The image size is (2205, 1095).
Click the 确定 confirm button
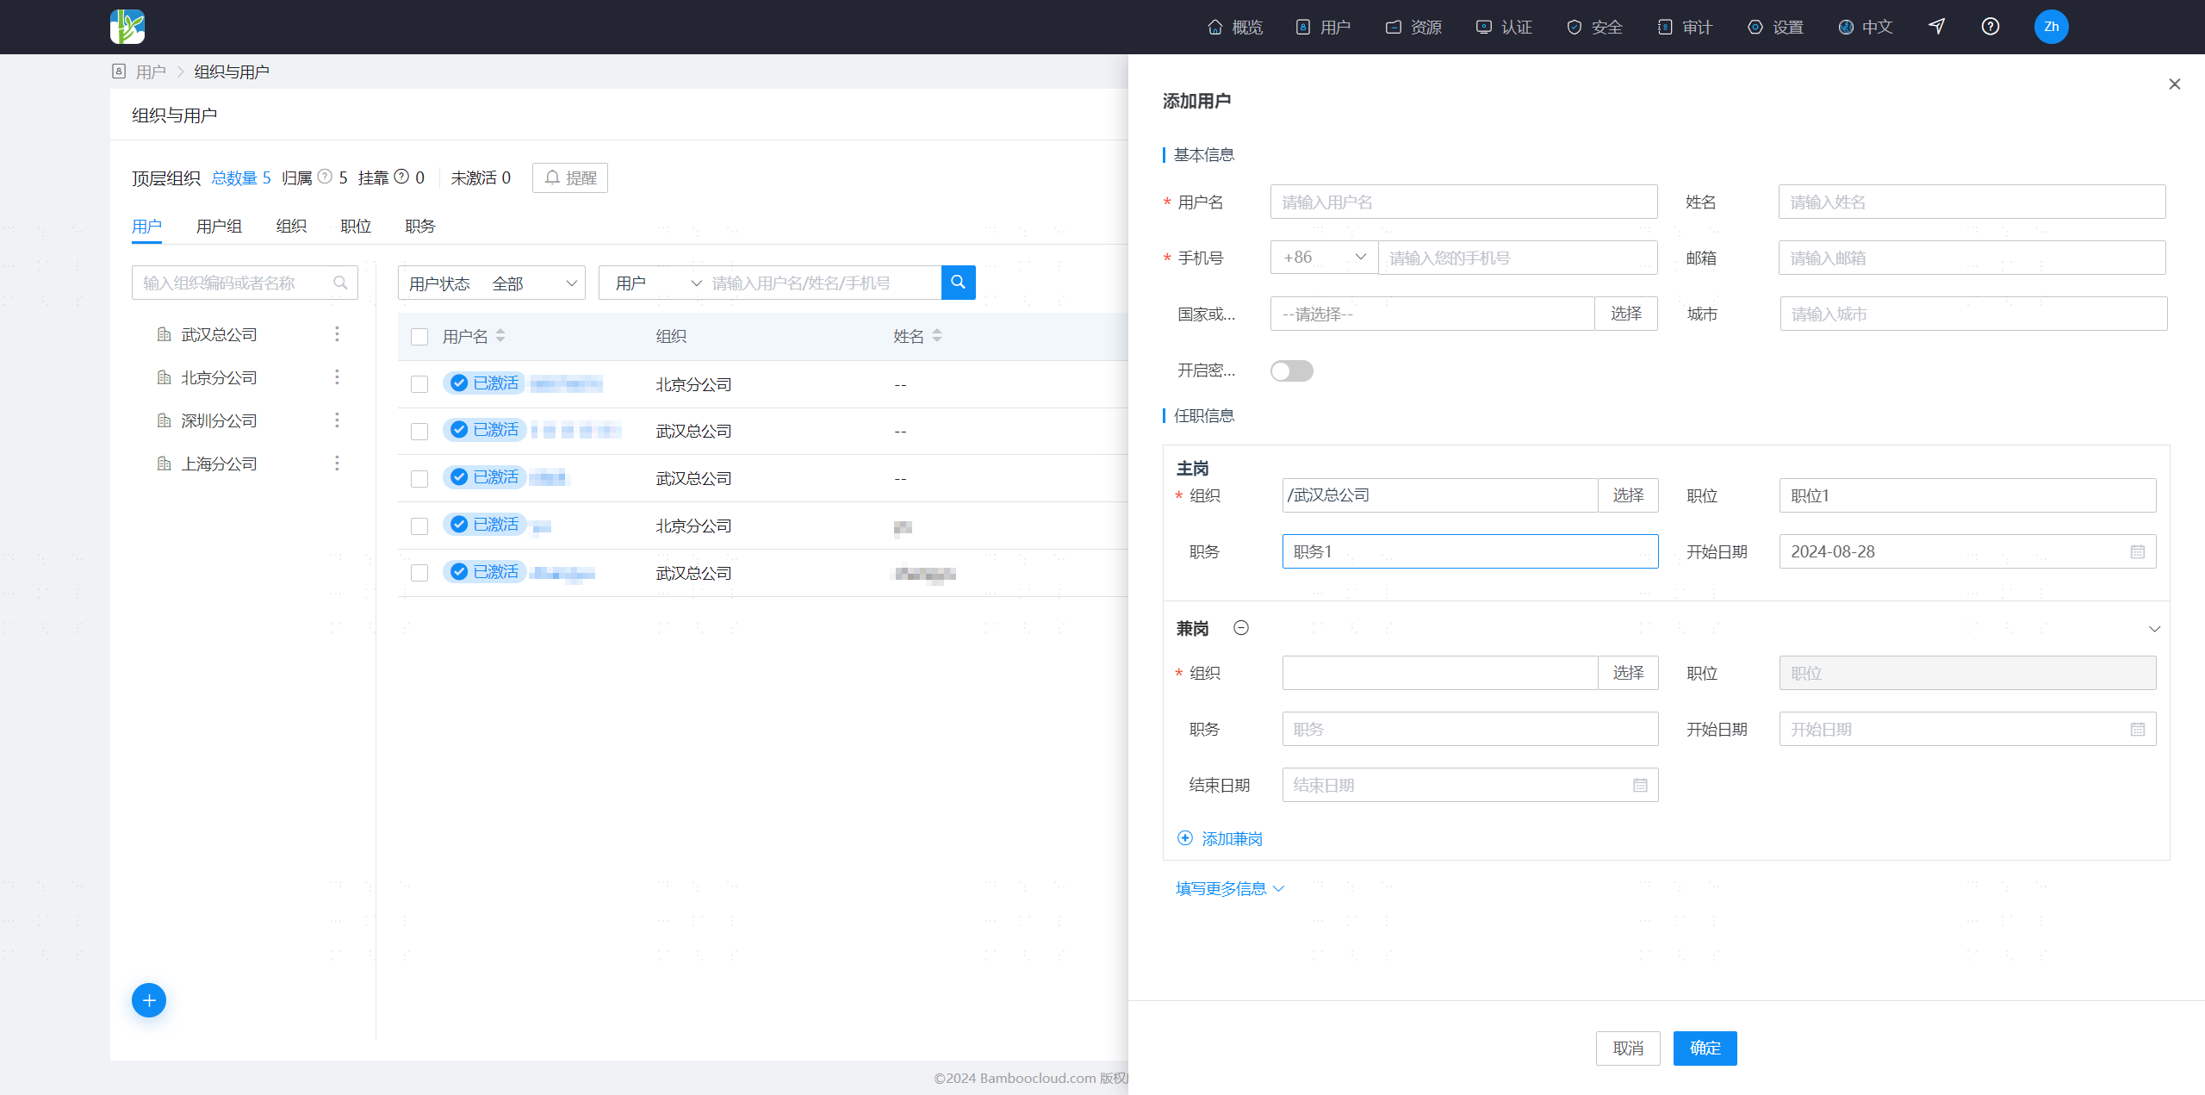point(1705,1048)
